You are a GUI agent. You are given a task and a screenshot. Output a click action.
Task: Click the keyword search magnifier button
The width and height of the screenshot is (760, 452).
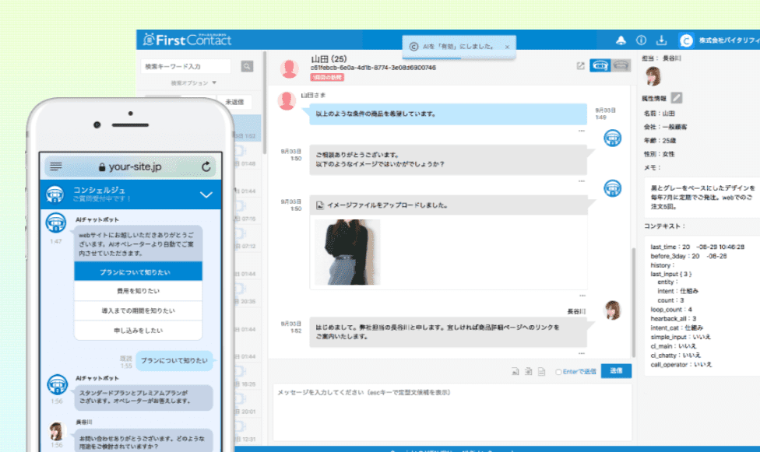point(247,66)
